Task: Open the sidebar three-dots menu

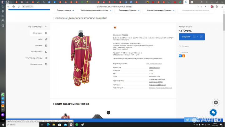Action: tap(3, 119)
